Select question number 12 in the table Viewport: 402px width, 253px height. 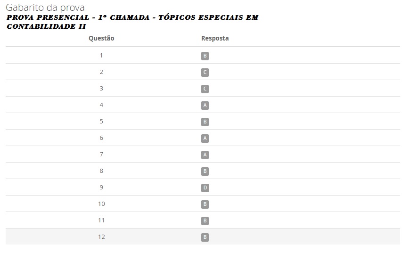(101, 237)
